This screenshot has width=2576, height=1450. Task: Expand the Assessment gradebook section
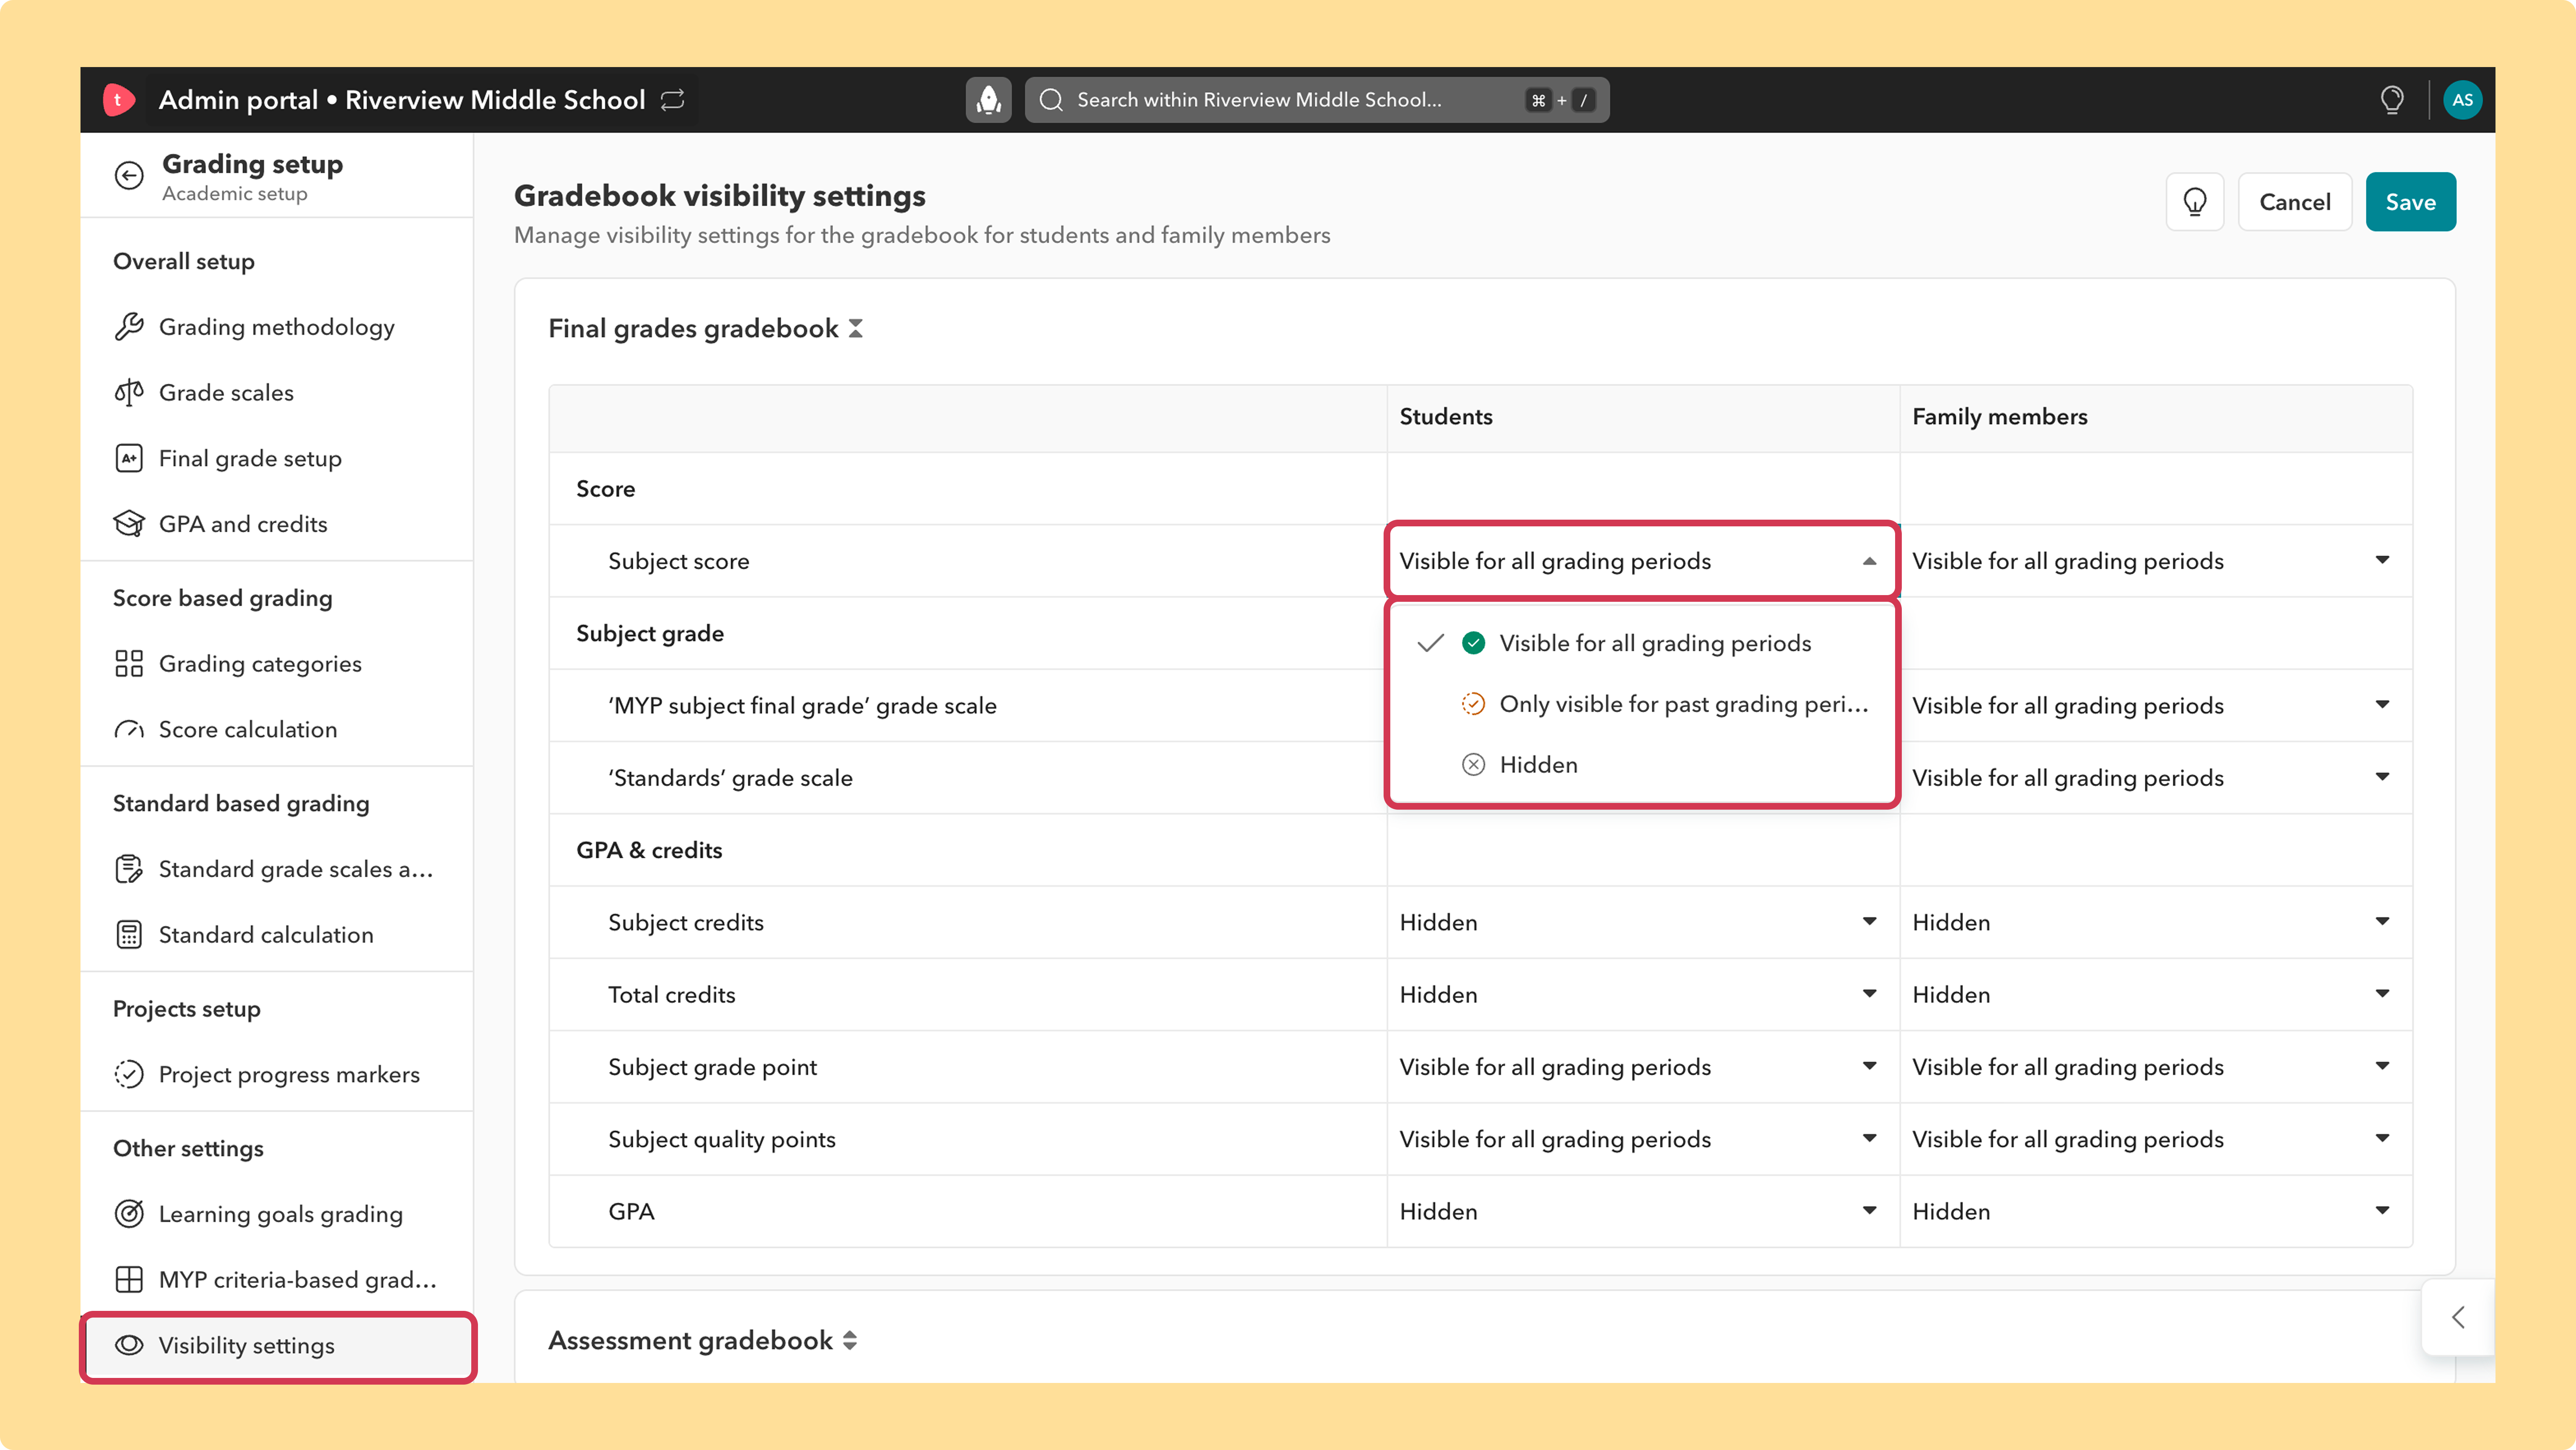850,1340
